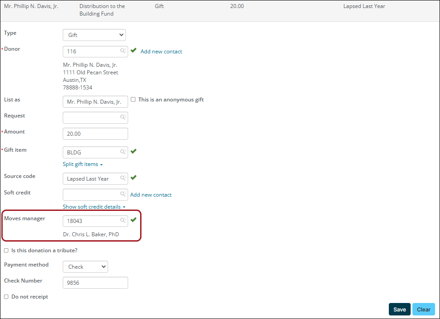Edit the Amount field showing 20.00
440x319 pixels.
click(x=95, y=134)
